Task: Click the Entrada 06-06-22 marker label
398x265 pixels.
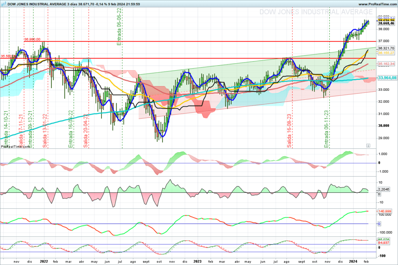Action: point(119,27)
